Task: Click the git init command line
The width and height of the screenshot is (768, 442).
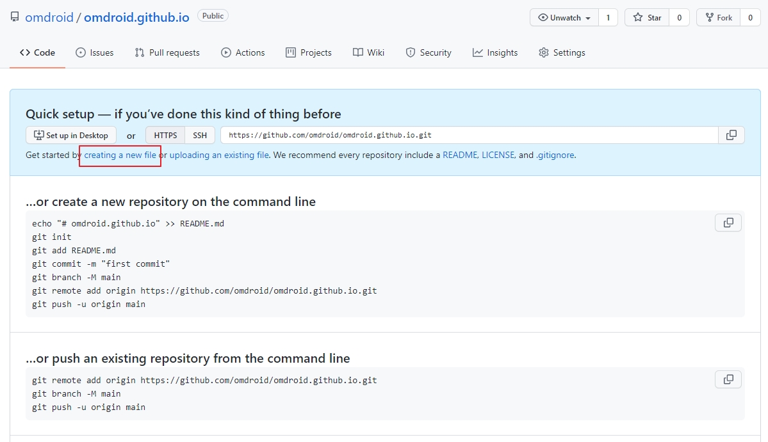Action: point(52,237)
